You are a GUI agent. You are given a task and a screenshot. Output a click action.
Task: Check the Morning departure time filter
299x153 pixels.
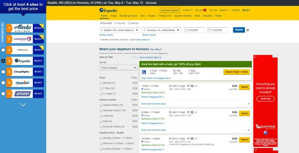click(101, 138)
